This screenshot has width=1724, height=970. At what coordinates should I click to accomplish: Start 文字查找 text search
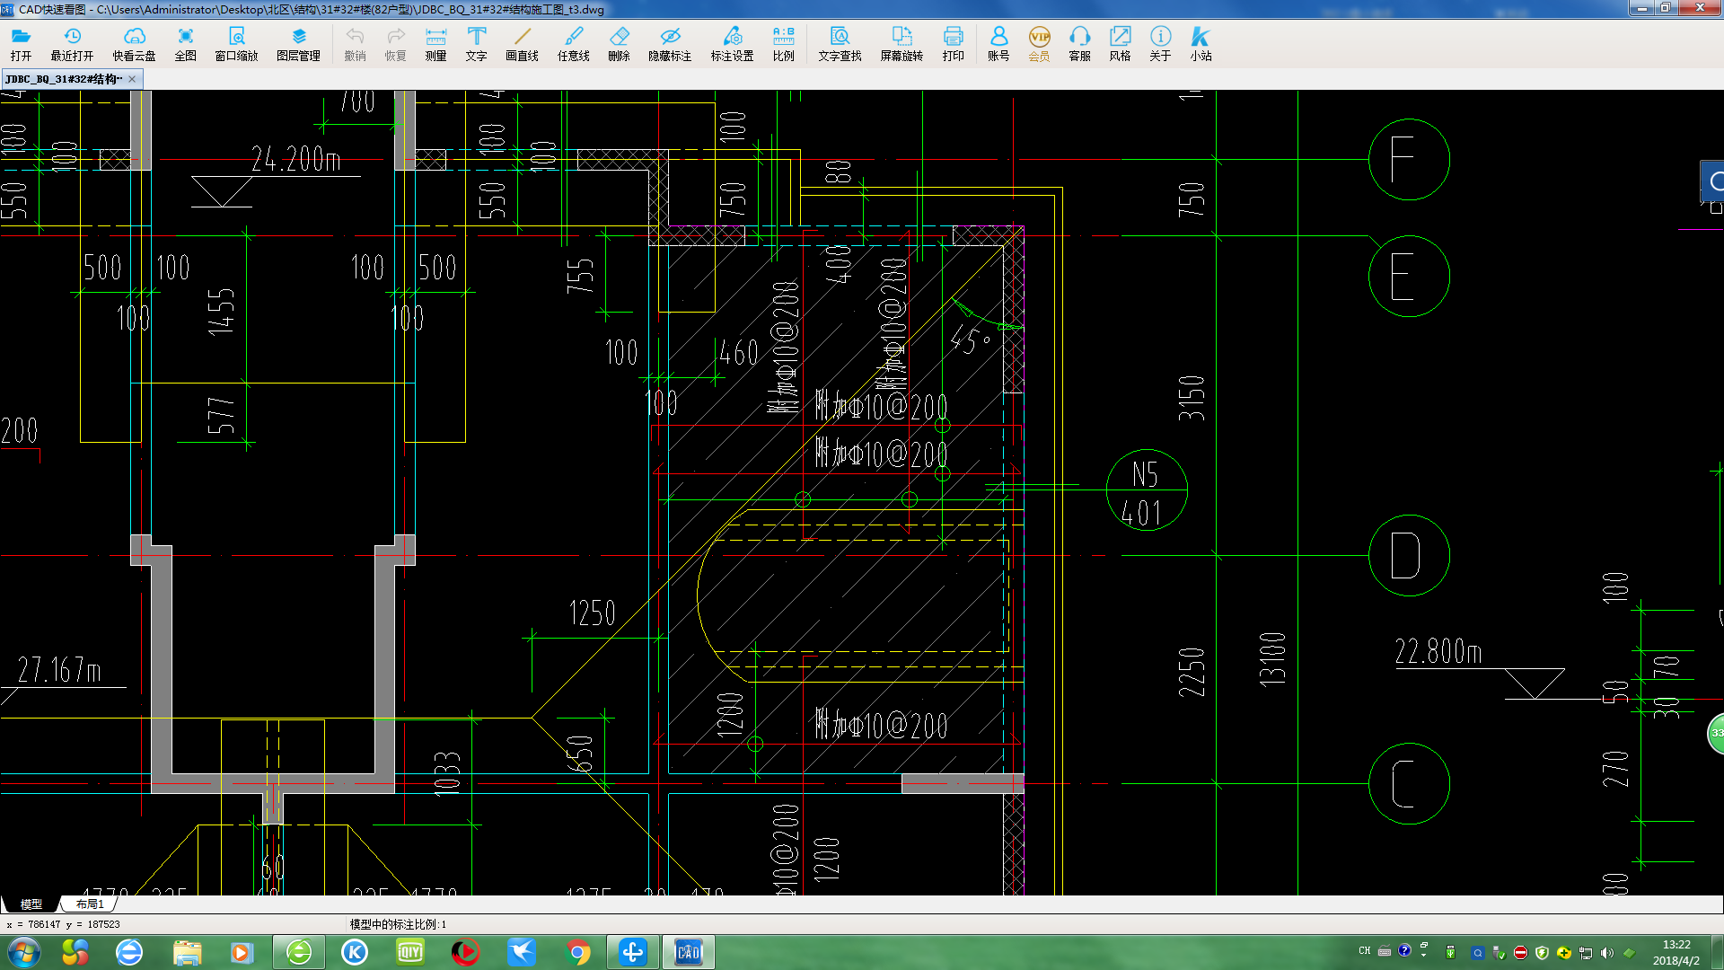click(x=840, y=43)
